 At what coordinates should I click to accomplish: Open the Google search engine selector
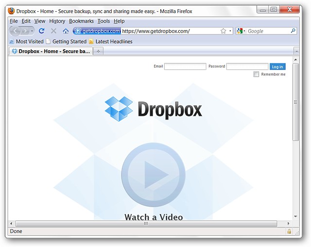pyautogui.click(x=241, y=31)
